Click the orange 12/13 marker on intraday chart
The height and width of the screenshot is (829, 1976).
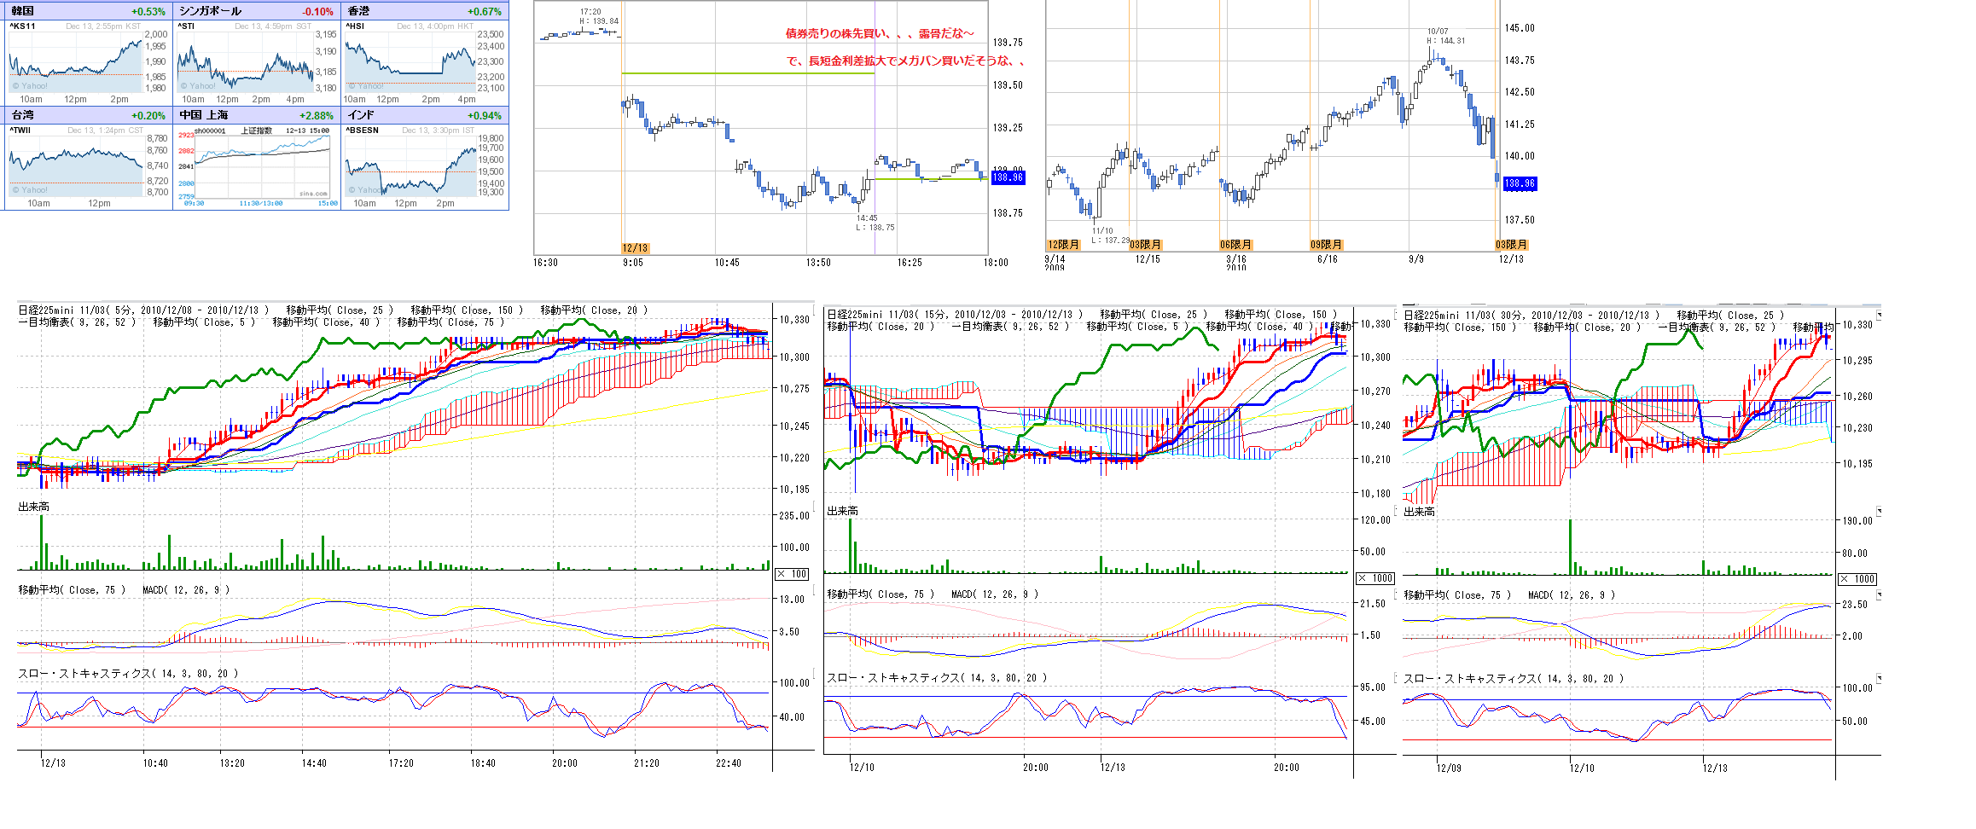click(x=635, y=248)
